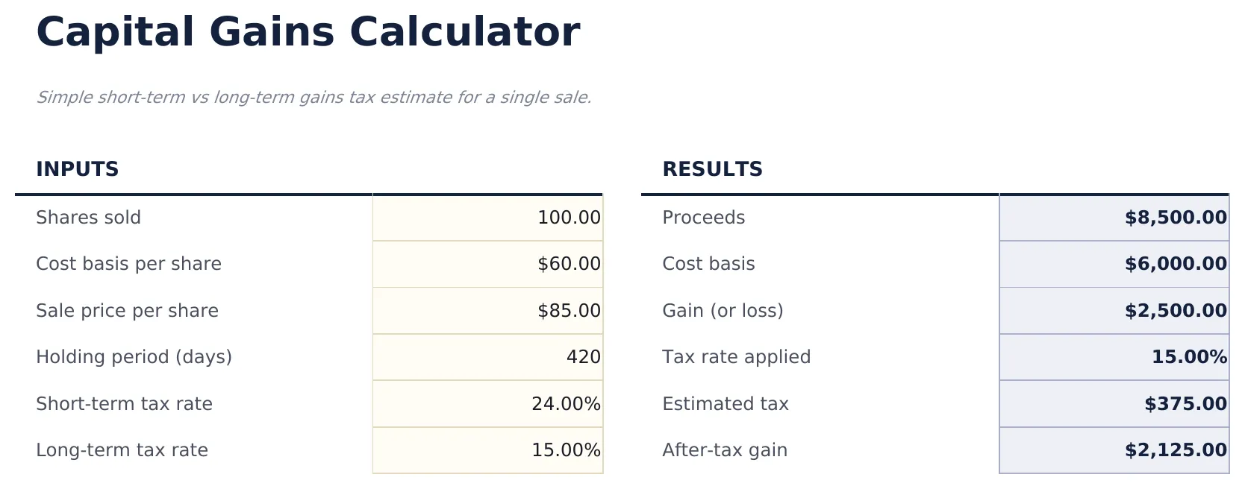Click the Proceeds result cell

[1114, 218]
